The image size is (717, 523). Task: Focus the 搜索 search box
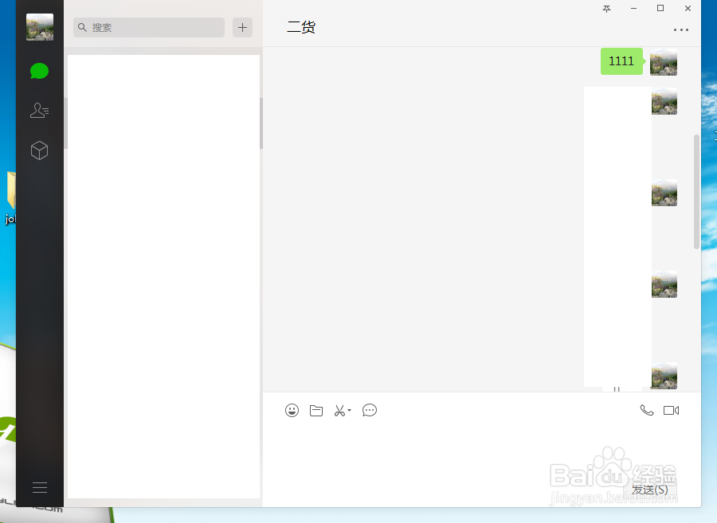coord(149,27)
